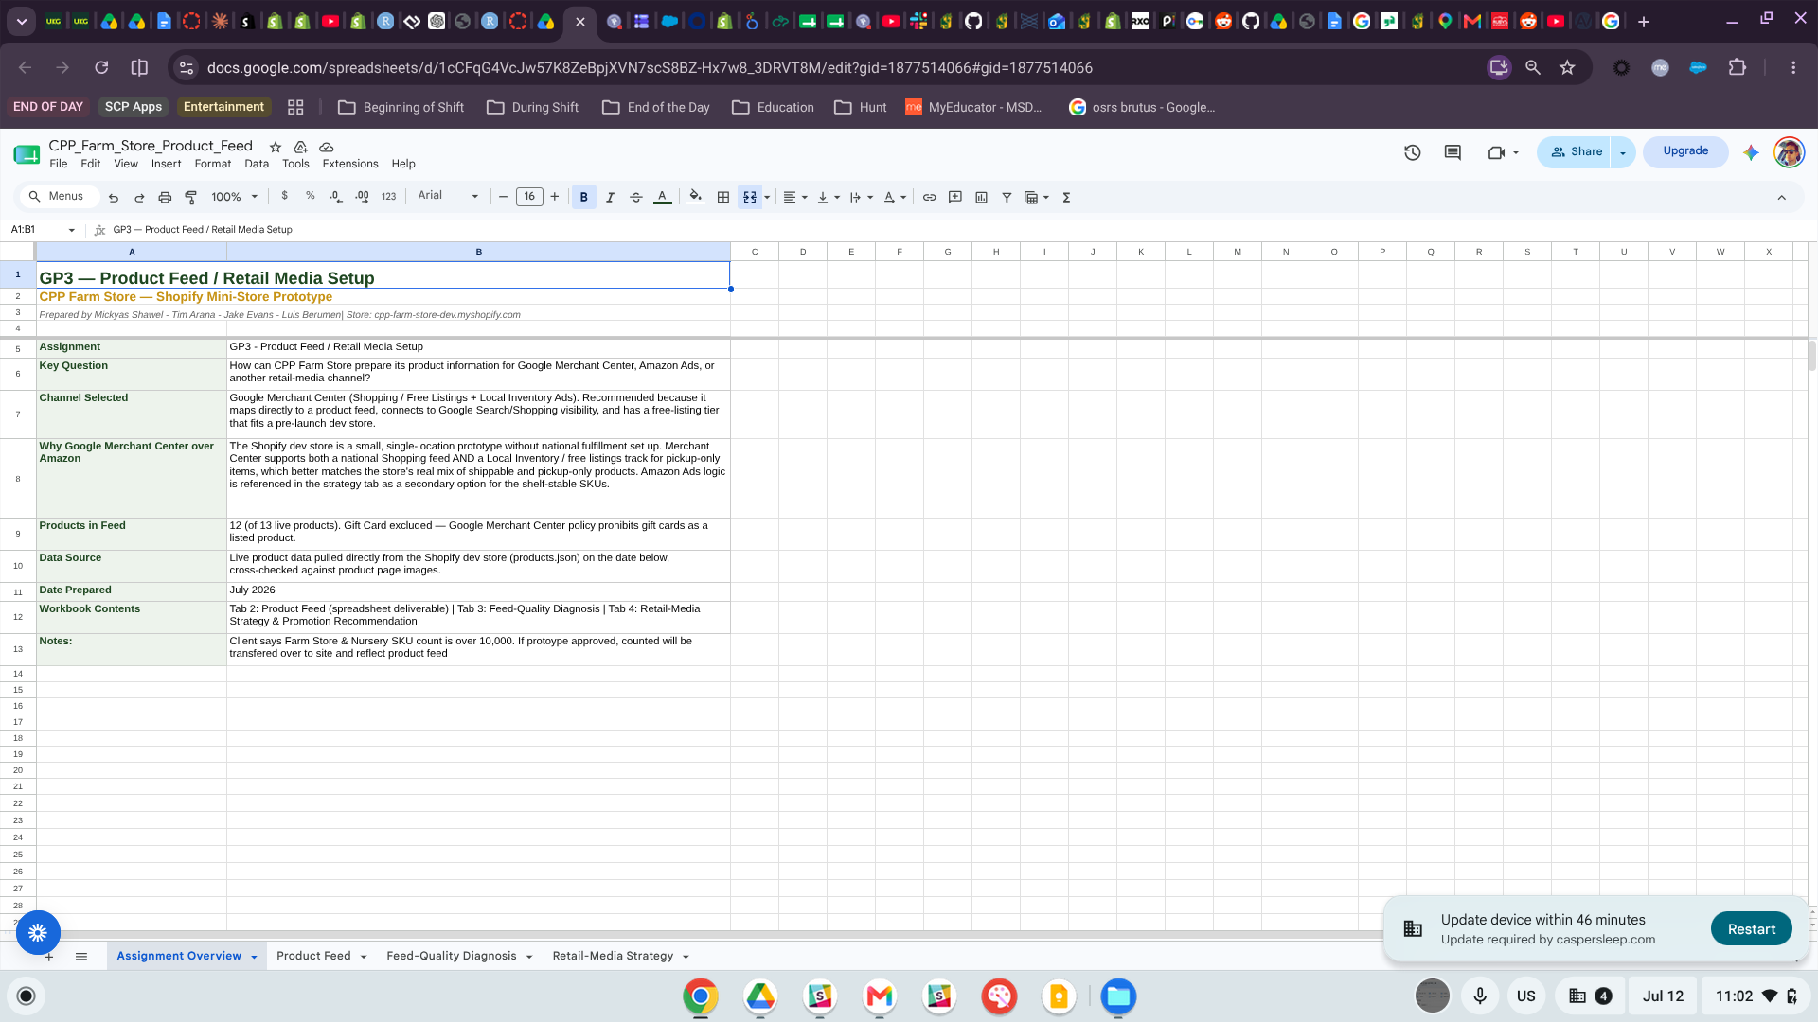Open the zoom level 100% dropdown
The width and height of the screenshot is (1818, 1022).
[x=234, y=197]
